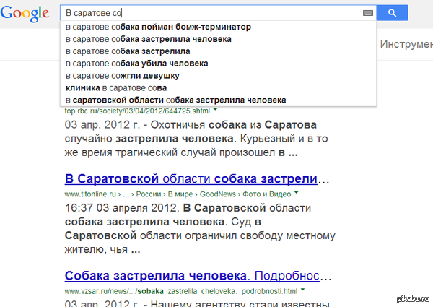Click the www.tltonline.ru breadcrumb text

[x=178, y=194]
